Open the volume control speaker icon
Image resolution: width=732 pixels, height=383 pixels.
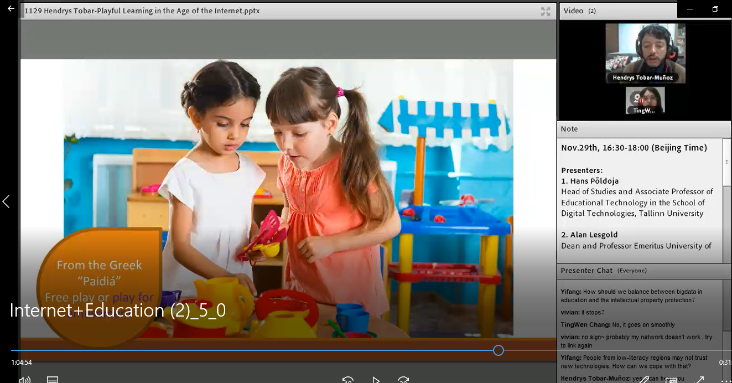(x=24, y=380)
